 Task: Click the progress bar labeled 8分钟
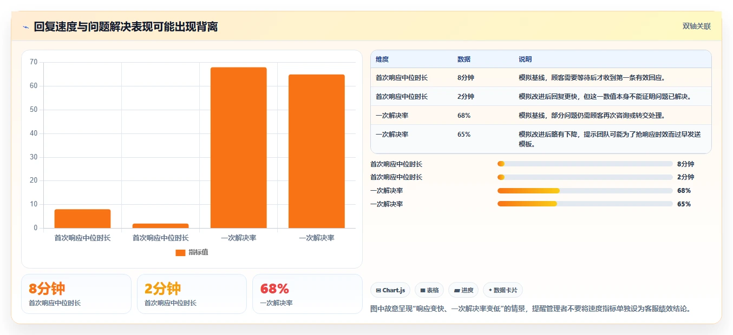pos(585,164)
